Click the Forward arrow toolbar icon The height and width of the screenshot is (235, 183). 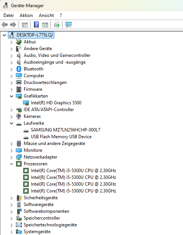click(x=13, y=24)
